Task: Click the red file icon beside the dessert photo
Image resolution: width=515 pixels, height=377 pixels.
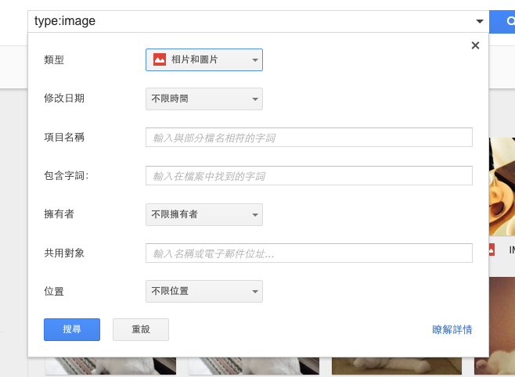Action: coord(492,250)
